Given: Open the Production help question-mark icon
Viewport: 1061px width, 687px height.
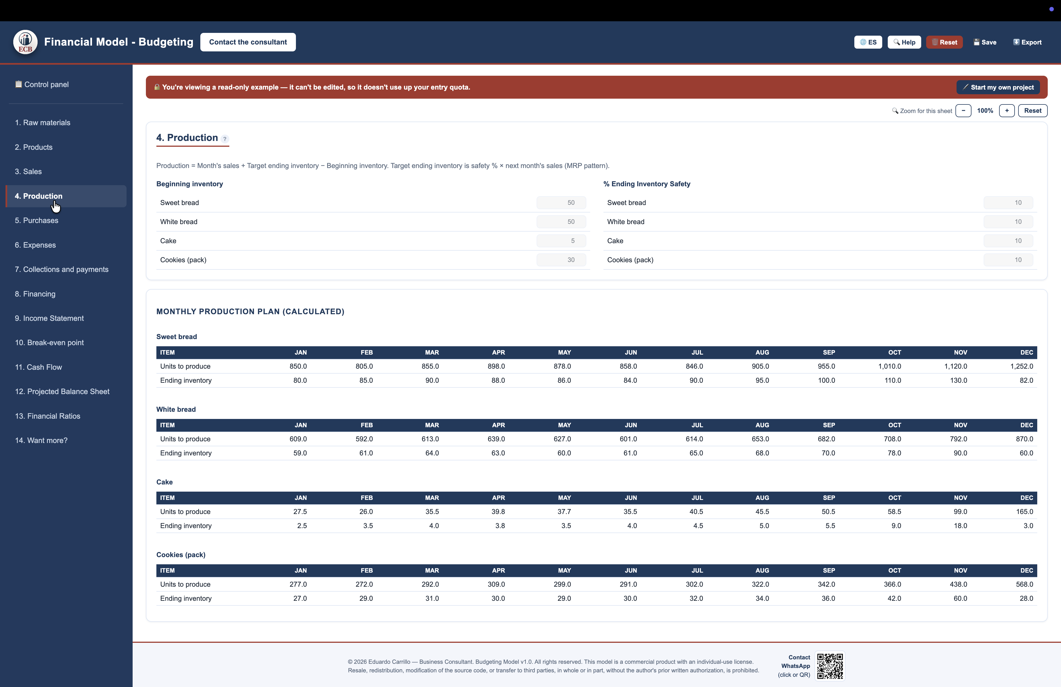Looking at the screenshot, I should 225,139.
